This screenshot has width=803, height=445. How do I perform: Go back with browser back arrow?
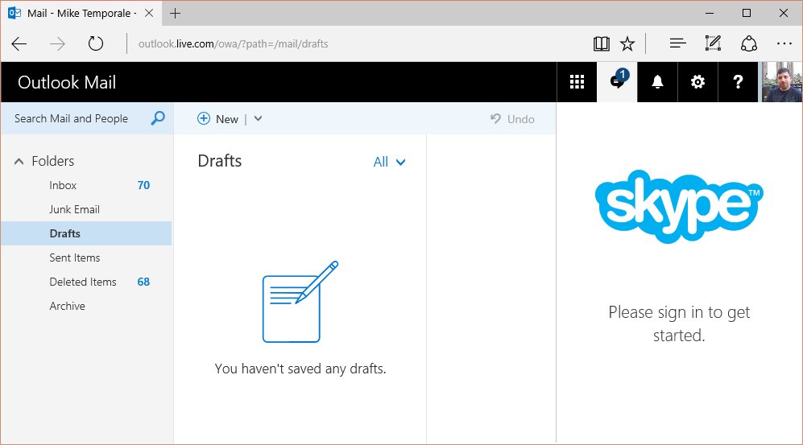pos(19,44)
